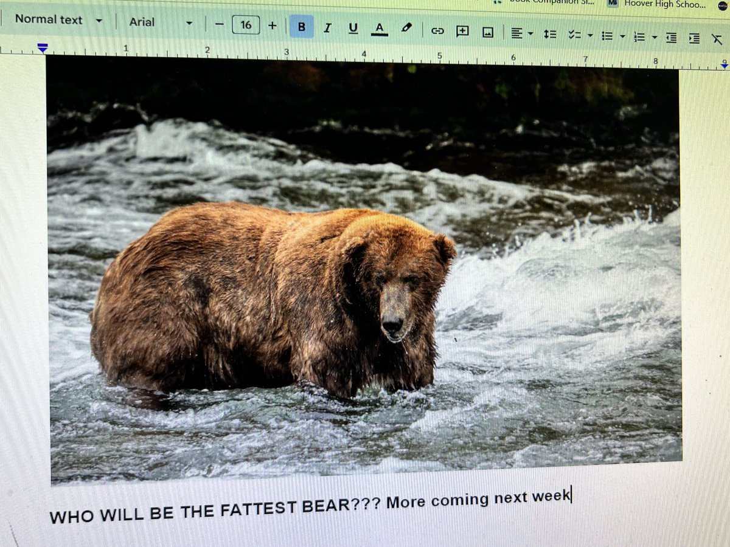Insert a bulleted list
The height and width of the screenshot is (547, 730).
click(607, 36)
